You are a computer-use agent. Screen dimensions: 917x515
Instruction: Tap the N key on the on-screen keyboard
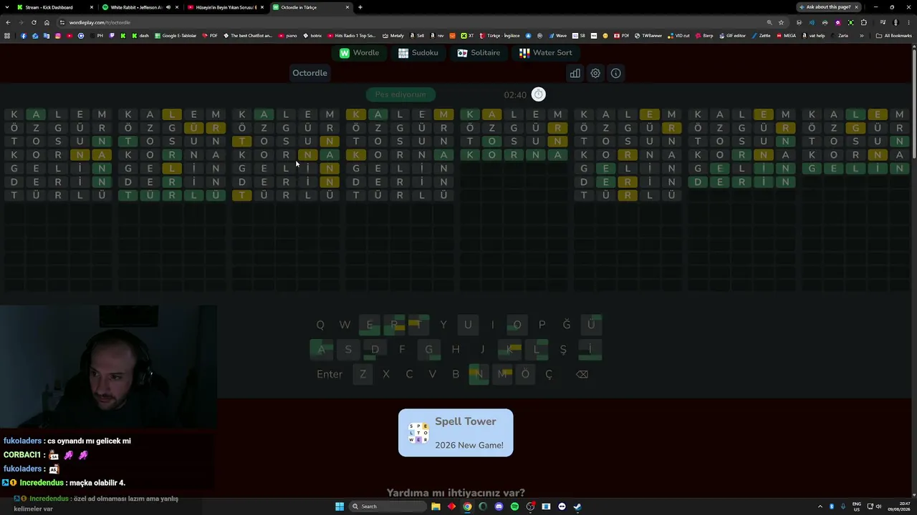(479, 374)
